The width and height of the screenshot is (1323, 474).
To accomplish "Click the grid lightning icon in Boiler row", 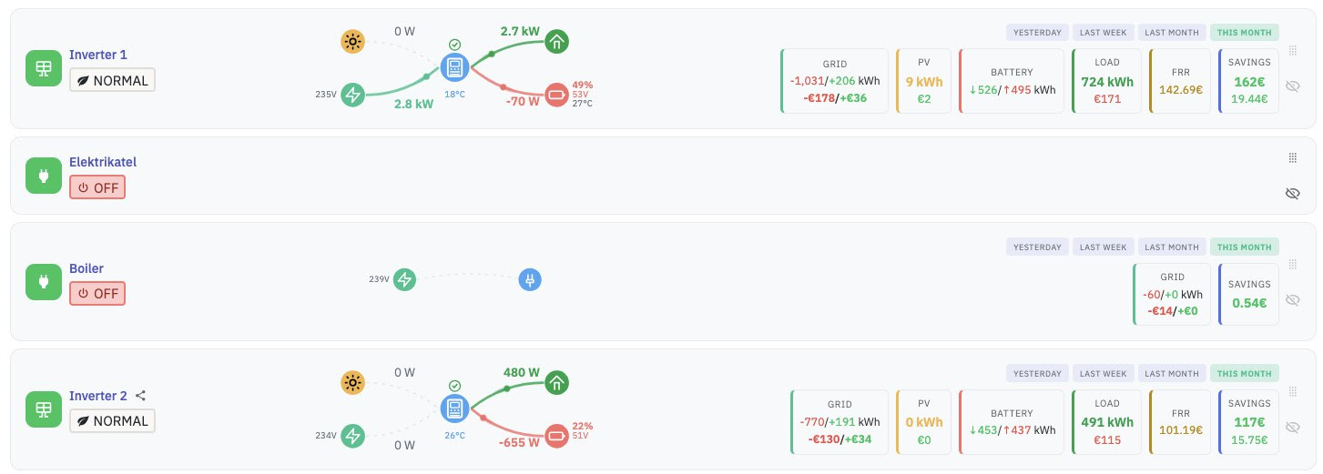I will [x=404, y=279].
